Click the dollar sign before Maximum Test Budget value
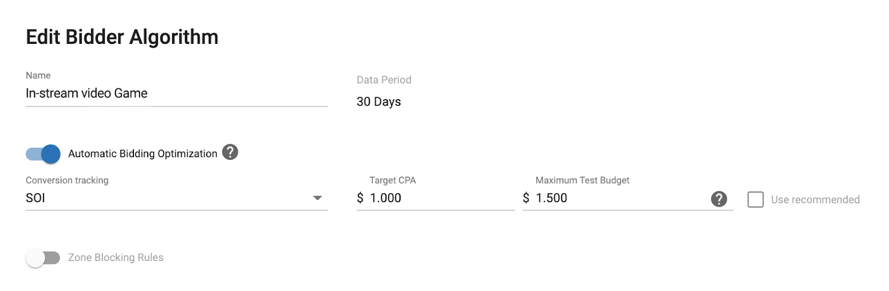The image size is (889, 291). [x=526, y=198]
